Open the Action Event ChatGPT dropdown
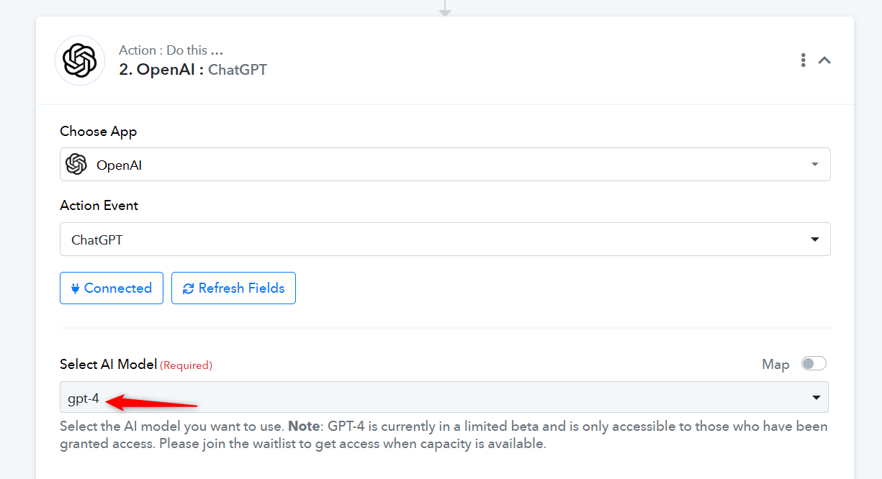The width and height of the screenshot is (882, 479). (x=445, y=240)
